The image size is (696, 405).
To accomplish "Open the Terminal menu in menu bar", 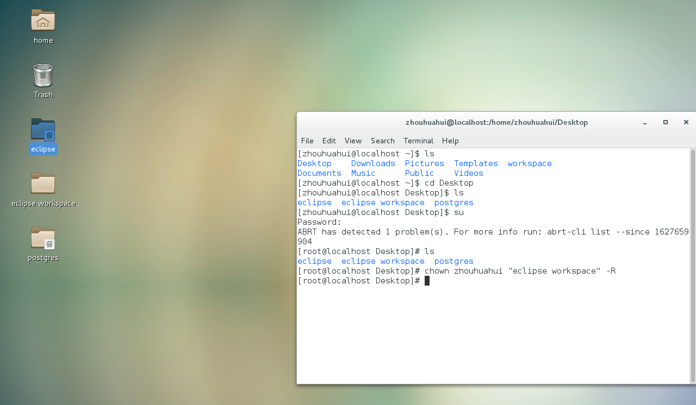I will (x=418, y=141).
